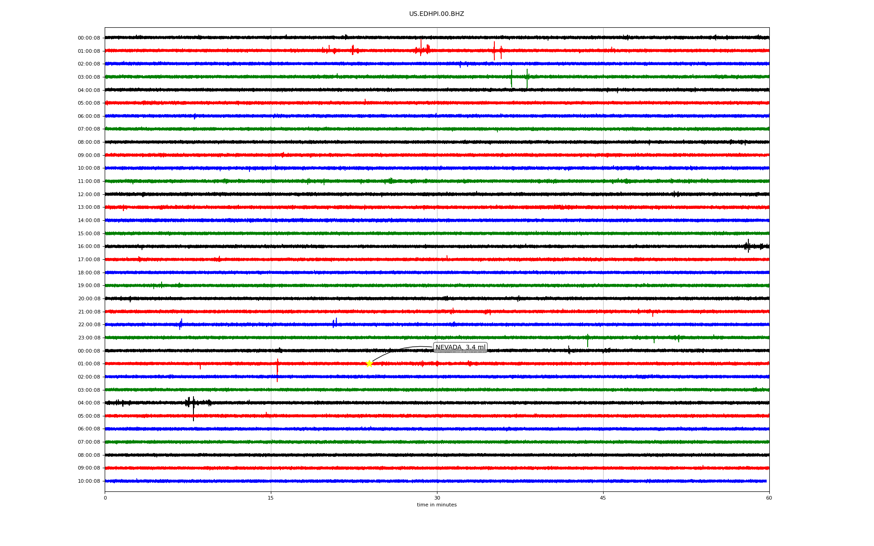Viewport: 874px width, 546px height.
Task: Click the 0 tick label on x-axis
Action: [x=105, y=498]
